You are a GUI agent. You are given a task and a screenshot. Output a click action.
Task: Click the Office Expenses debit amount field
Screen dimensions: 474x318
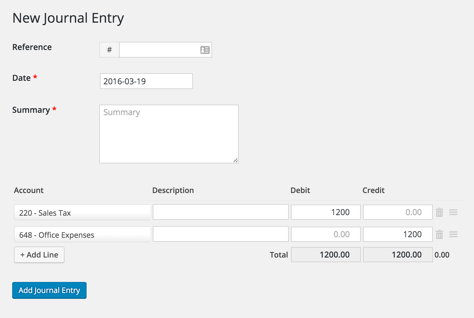point(326,234)
